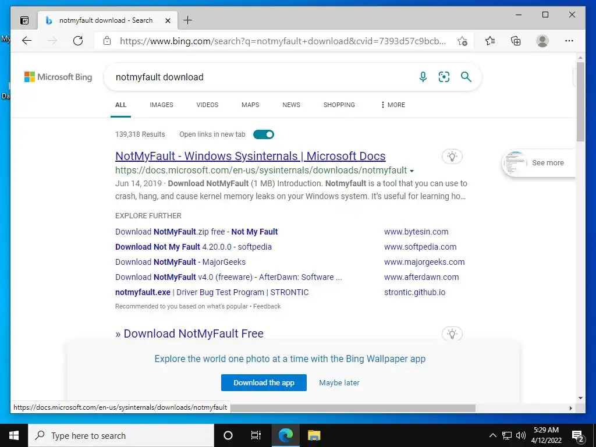Open a new browser tab
The height and width of the screenshot is (447, 596).
[188, 20]
